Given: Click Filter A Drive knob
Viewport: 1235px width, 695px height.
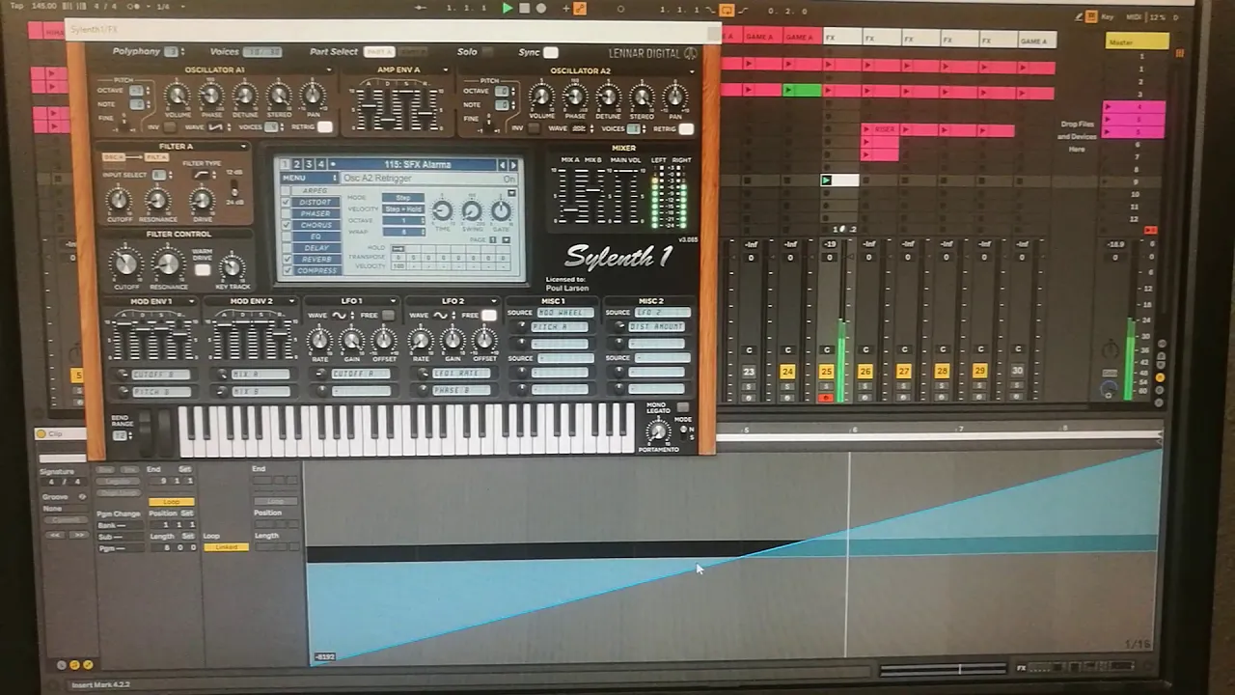Looking at the screenshot, I should tap(202, 201).
